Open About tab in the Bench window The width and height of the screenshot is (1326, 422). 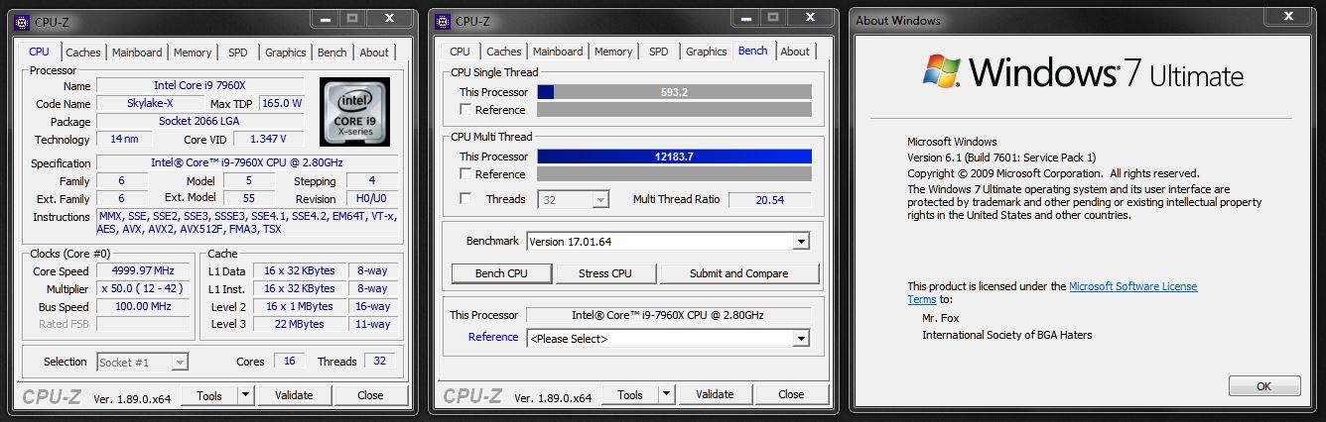point(795,52)
